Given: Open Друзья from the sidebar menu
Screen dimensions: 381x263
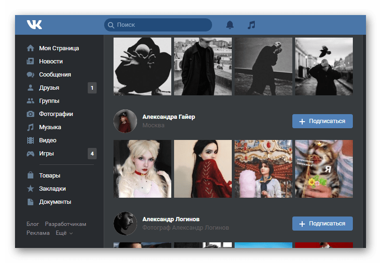Looking at the screenshot, I should coord(49,88).
